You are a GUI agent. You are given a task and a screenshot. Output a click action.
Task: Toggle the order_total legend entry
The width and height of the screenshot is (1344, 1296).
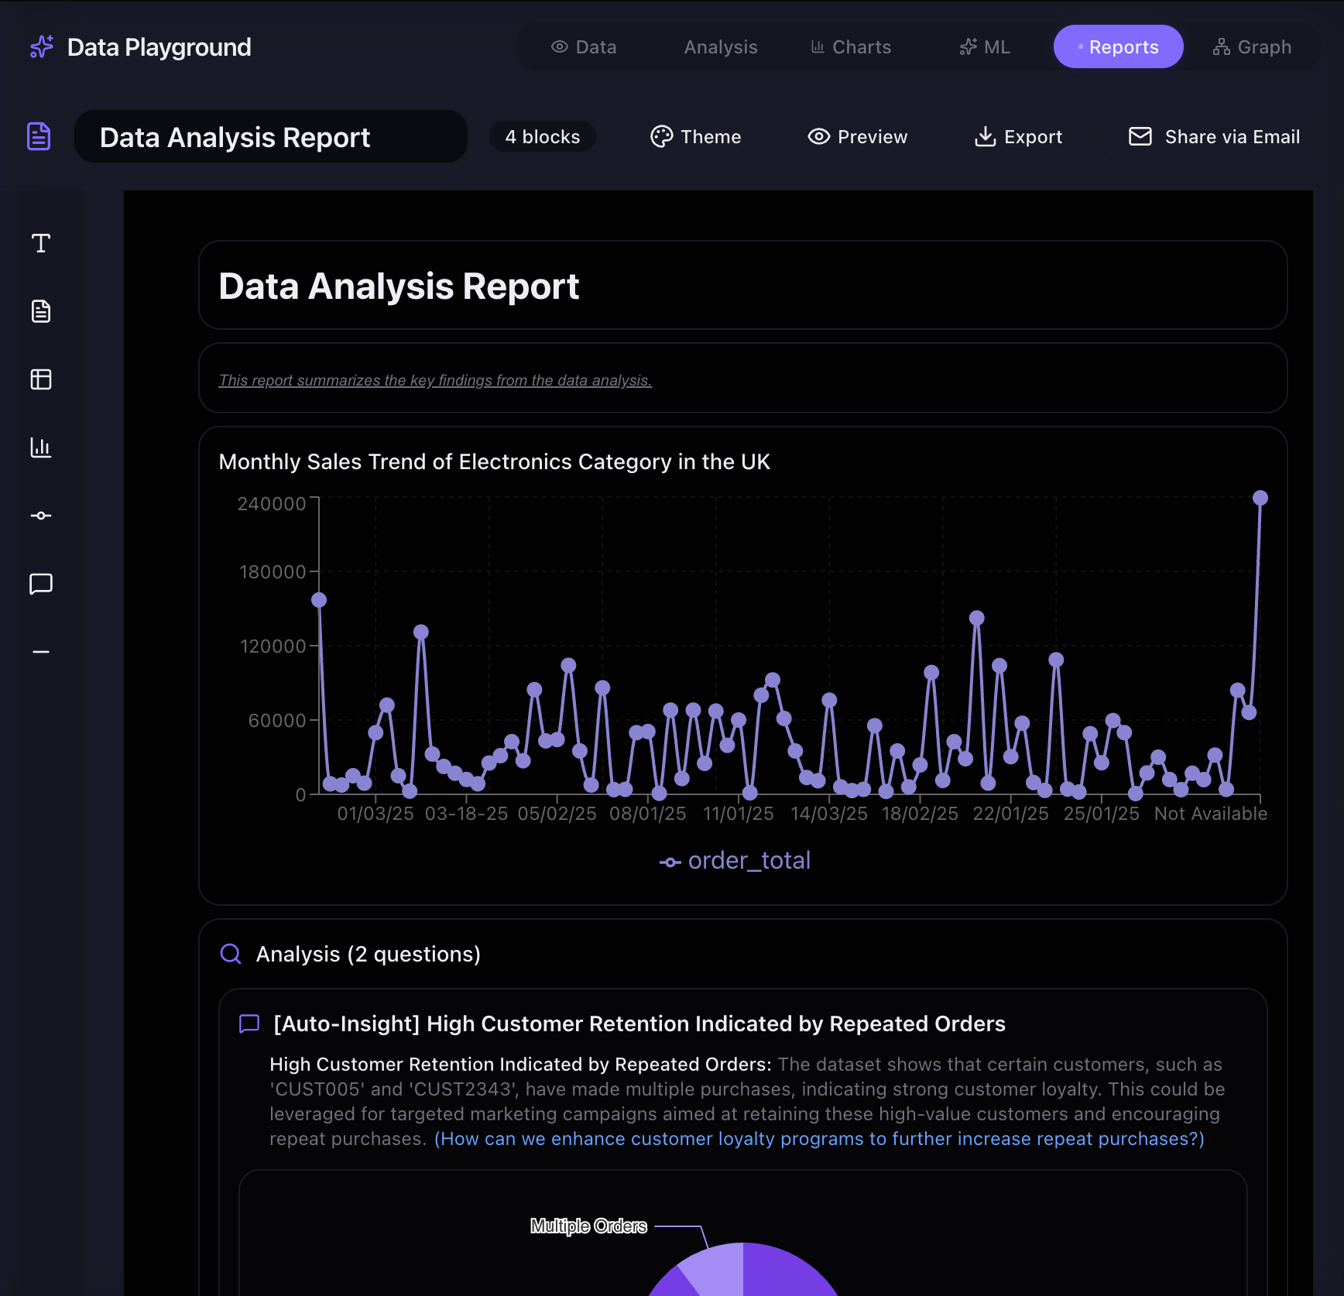[x=735, y=861]
